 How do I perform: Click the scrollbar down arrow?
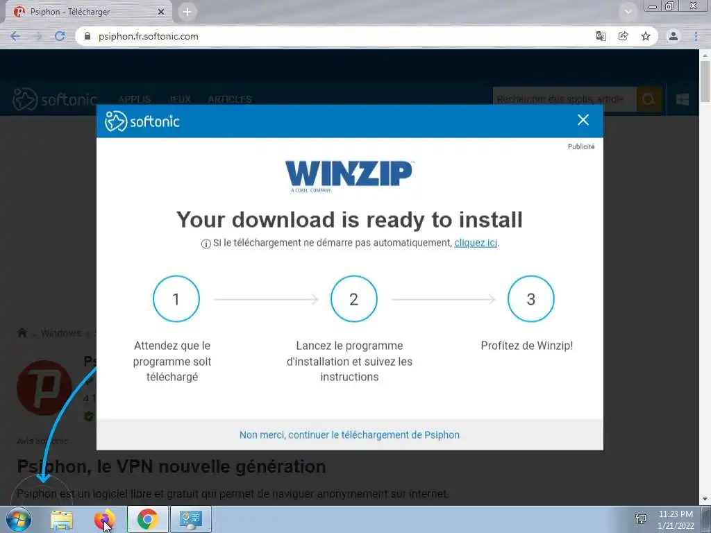tap(705, 499)
